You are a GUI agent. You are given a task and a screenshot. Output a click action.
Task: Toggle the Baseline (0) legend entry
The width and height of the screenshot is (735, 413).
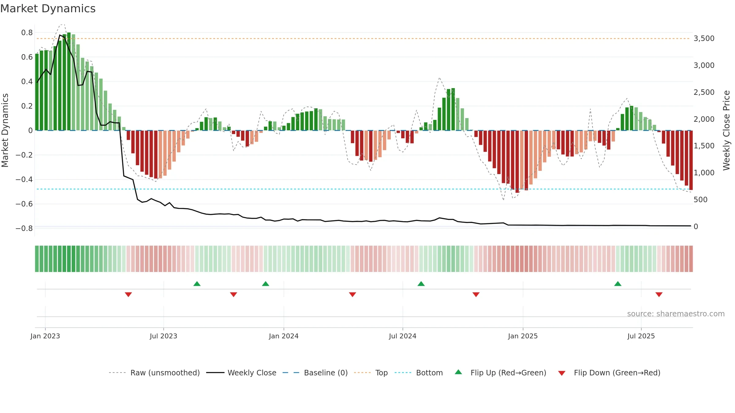point(315,373)
